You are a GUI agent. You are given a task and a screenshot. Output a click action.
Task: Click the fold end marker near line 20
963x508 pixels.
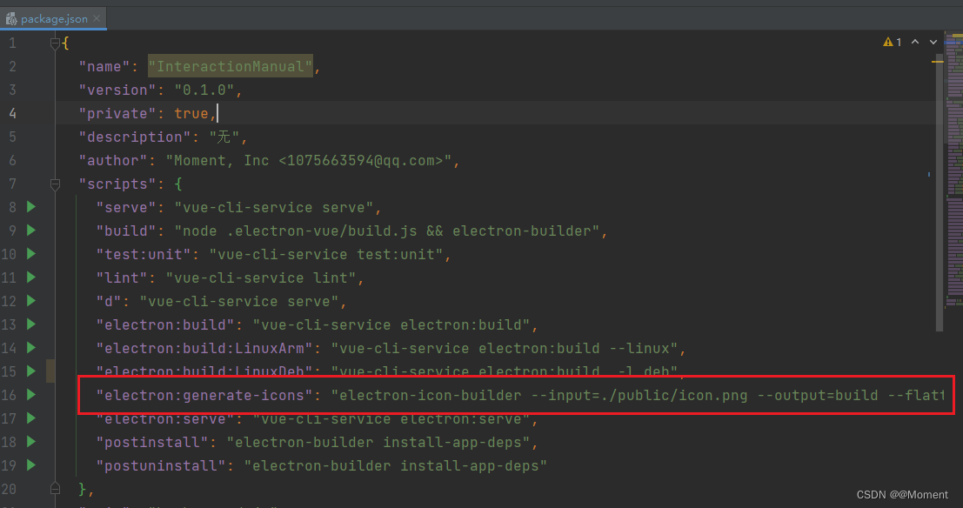[x=55, y=489]
